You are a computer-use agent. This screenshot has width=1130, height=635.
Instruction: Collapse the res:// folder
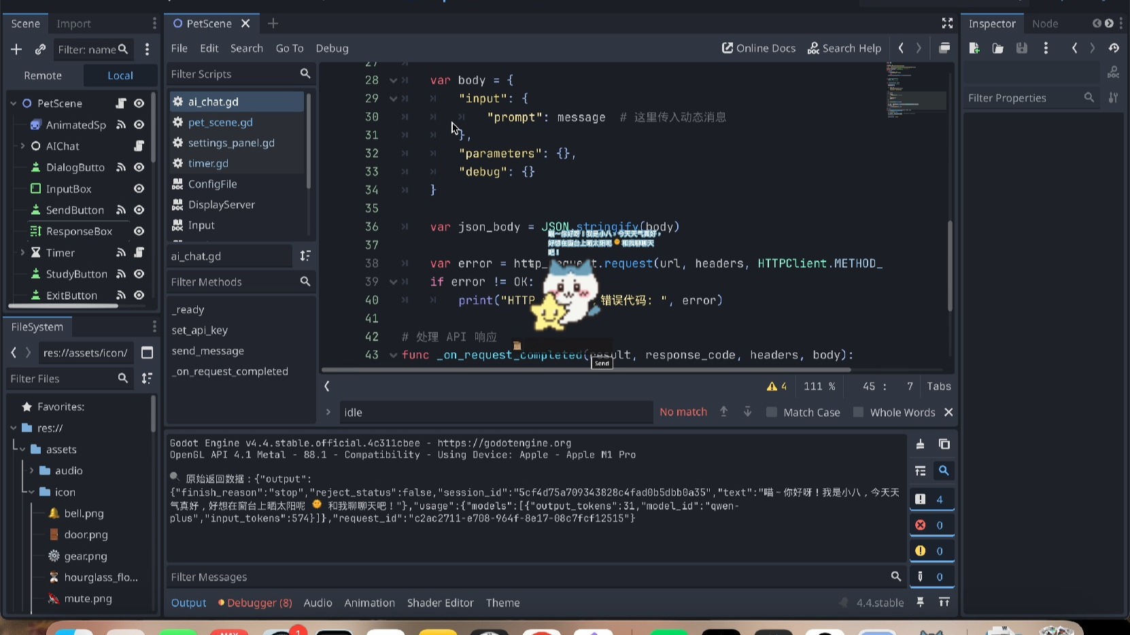[x=14, y=428]
